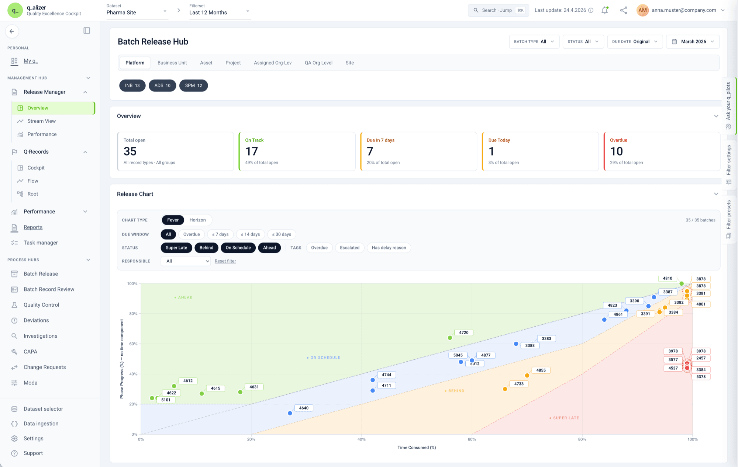This screenshot has height=467, width=738.
Task: Set due window to ≤ 30 days
Action: point(282,234)
